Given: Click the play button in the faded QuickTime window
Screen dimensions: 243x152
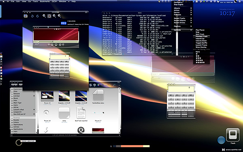Looking at the screenshot, I should tap(183, 79).
